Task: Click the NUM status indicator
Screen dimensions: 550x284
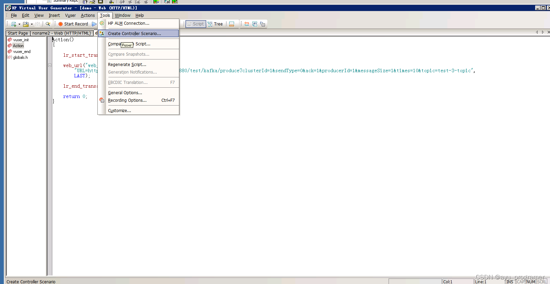Action: click(x=531, y=282)
